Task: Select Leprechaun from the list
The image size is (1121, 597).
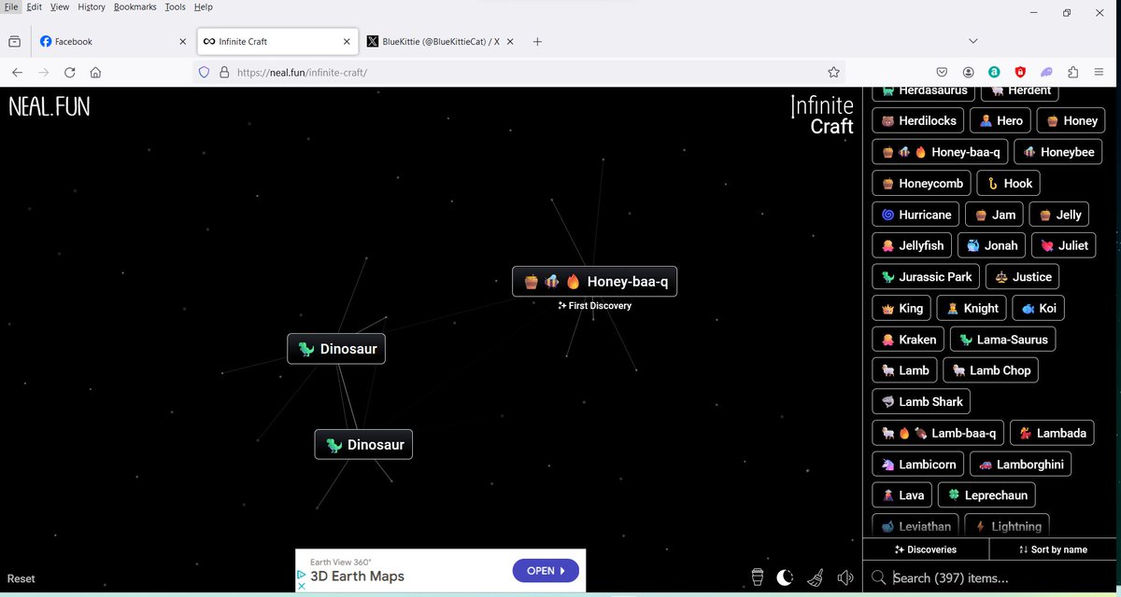Action: pos(986,495)
